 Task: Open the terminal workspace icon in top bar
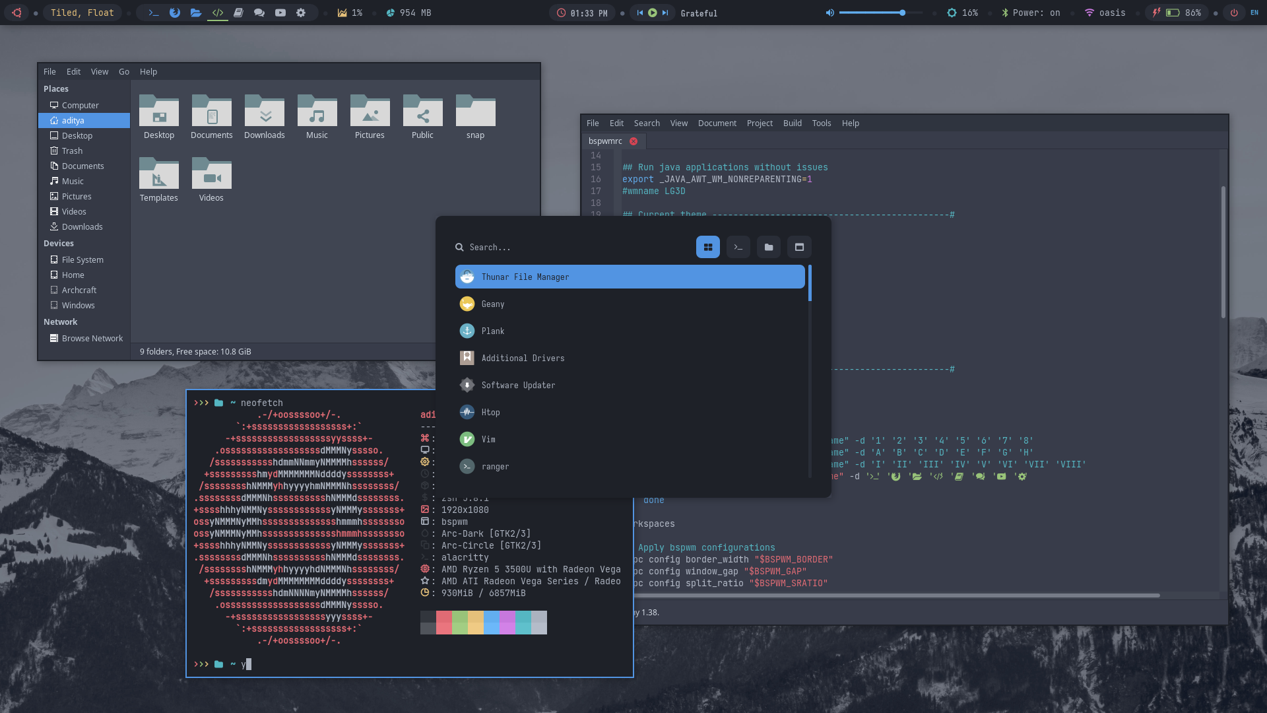click(154, 13)
